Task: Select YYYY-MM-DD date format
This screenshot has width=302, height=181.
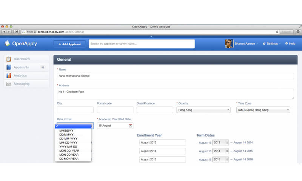Action: 73,147
